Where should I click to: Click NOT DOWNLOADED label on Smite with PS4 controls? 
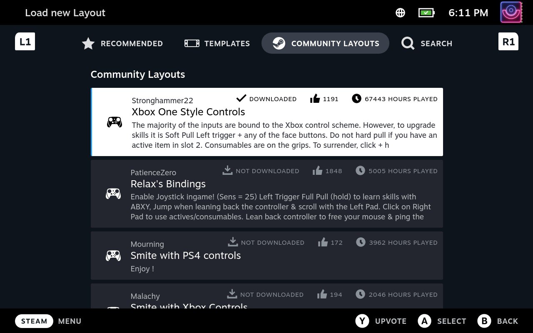(x=273, y=243)
